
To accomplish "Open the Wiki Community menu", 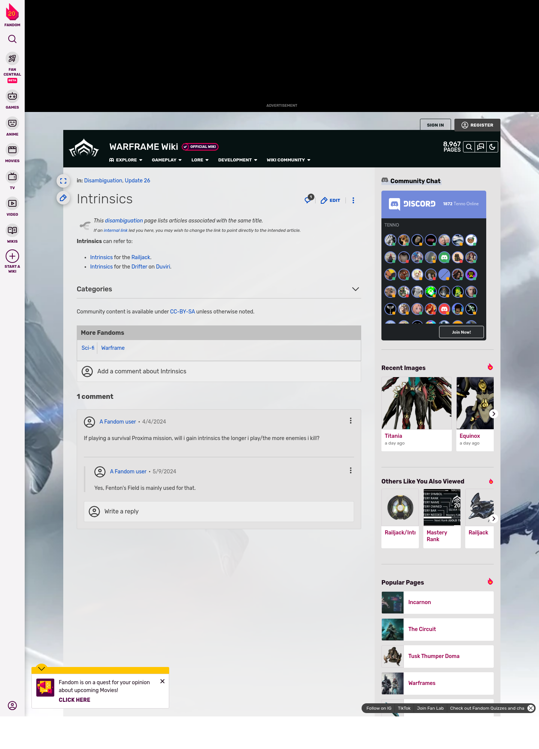I will 288,160.
